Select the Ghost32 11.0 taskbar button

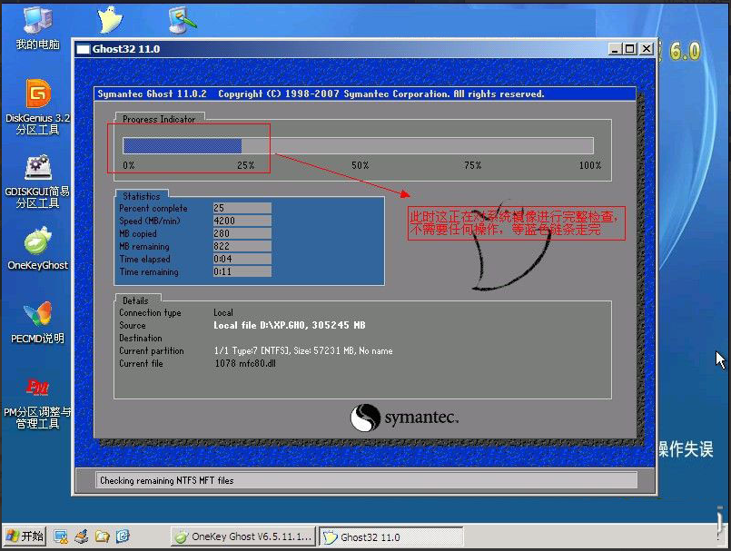tap(390, 536)
